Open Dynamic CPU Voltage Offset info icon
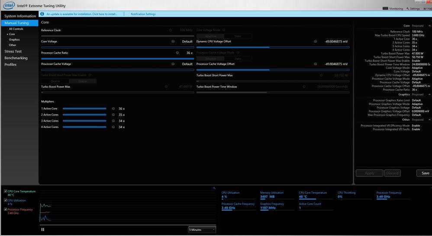 [315, 41]
